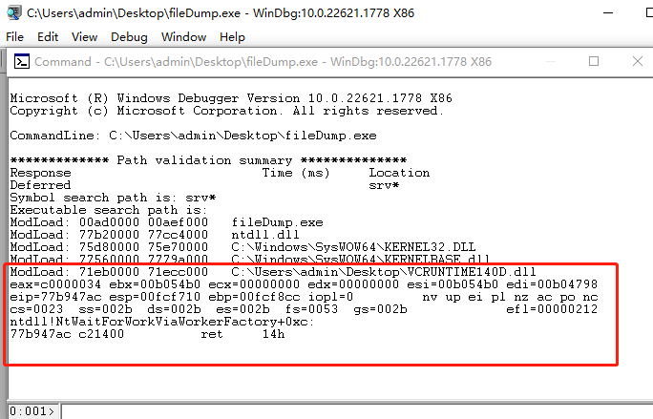Viewport: 653px width, 419px height.
Task: Click the ModLoad VCRUNTIME140D.dll line
Action: [x=273, y=272]
